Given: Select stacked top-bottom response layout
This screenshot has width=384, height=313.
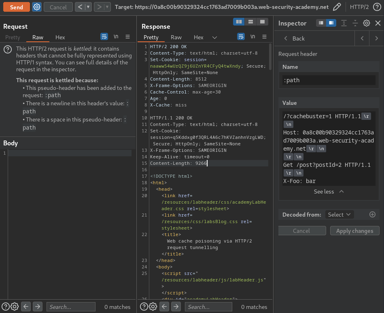Looking at the screenshot, I should coord(250,22).
